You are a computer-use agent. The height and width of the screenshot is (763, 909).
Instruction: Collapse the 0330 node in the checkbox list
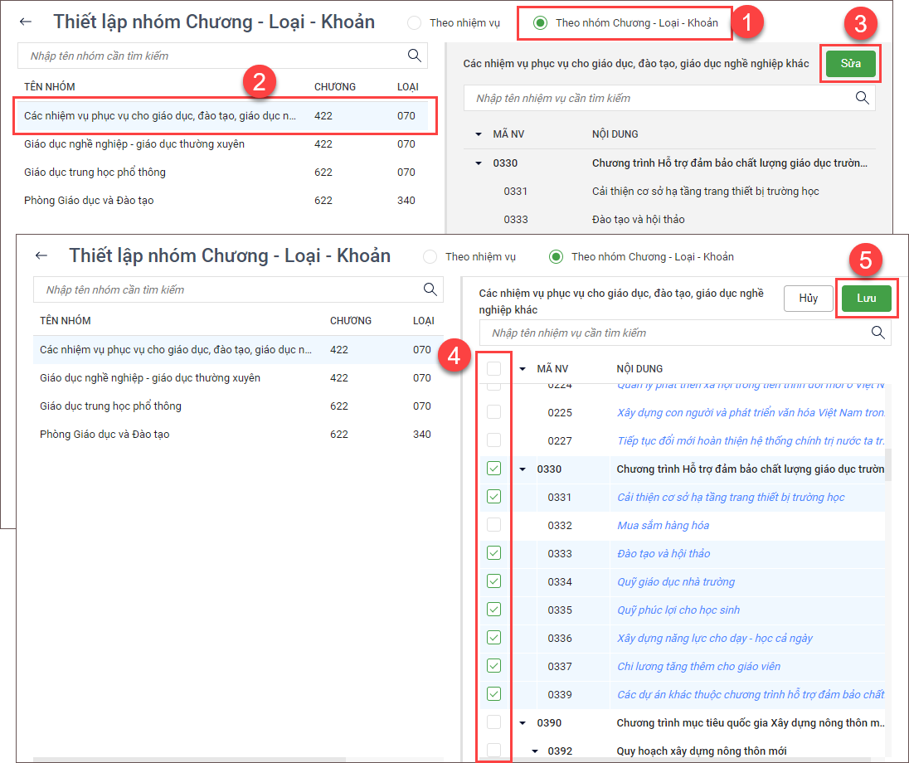coord(523,469)
